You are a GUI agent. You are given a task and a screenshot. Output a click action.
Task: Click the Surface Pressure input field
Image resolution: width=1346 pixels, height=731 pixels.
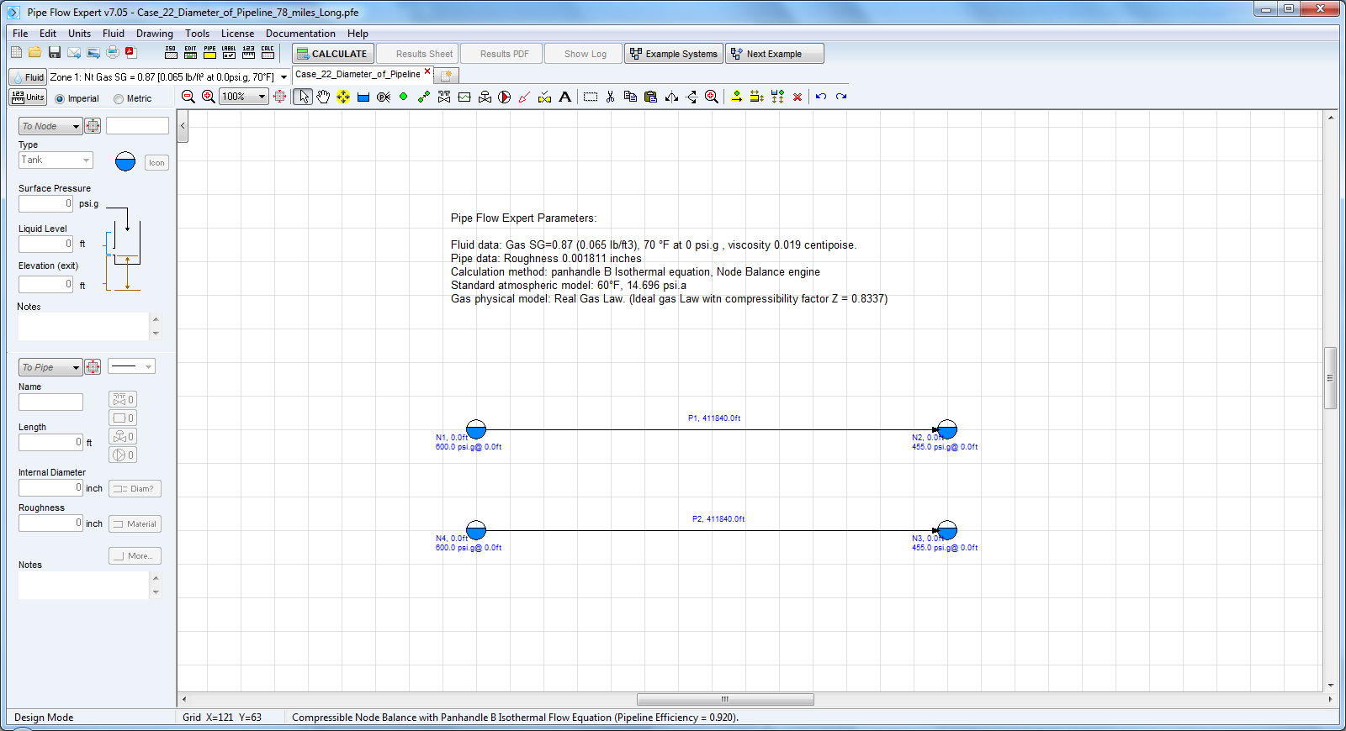point(46,203)
